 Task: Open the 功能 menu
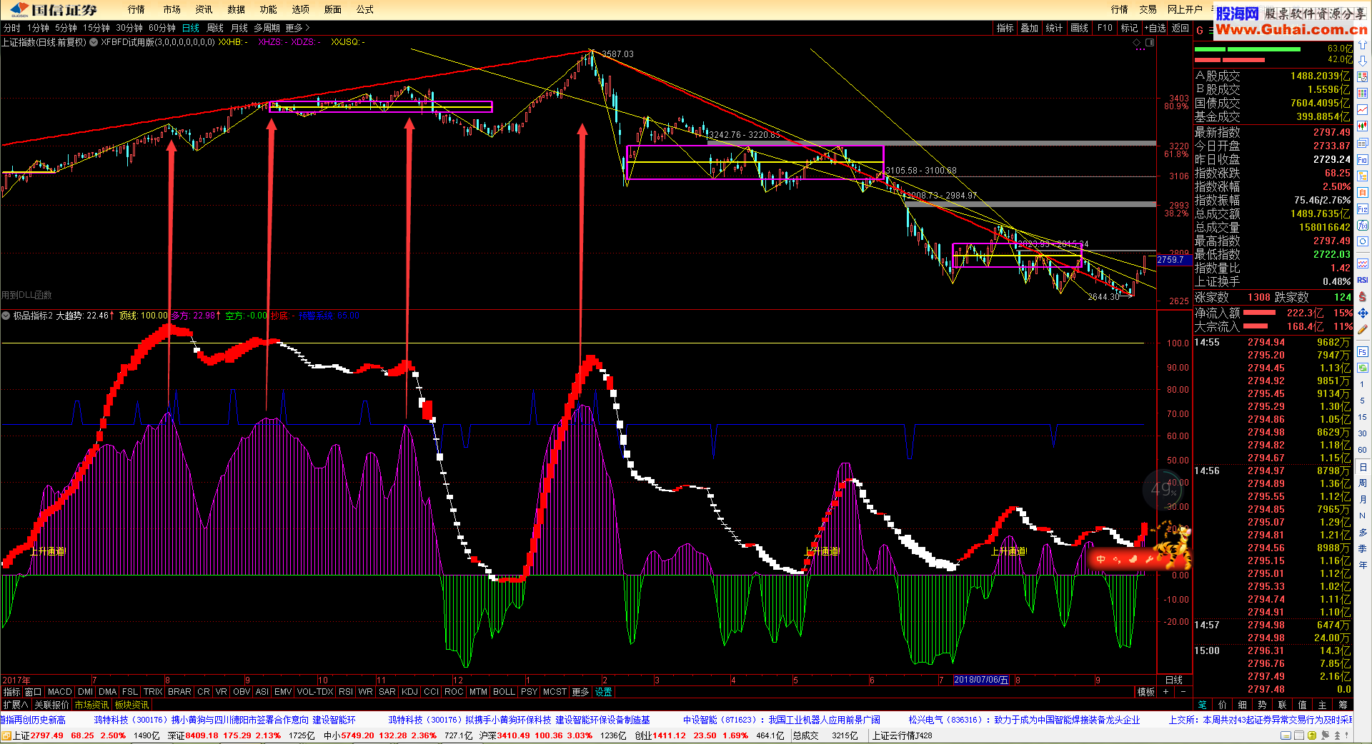click(x=268, y=9)
